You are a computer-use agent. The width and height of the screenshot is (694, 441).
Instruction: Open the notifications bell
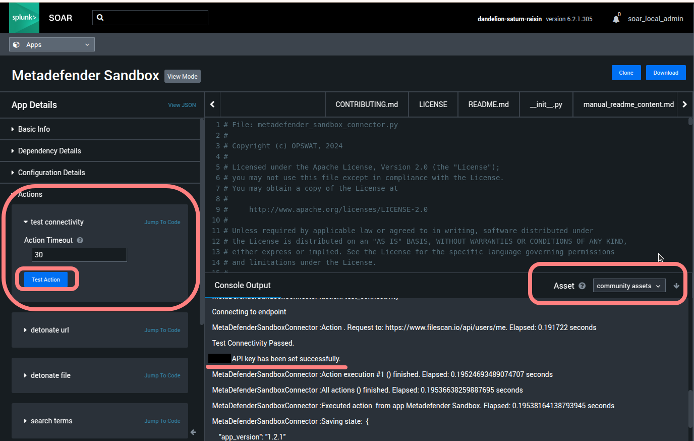[x=616, y=19]
